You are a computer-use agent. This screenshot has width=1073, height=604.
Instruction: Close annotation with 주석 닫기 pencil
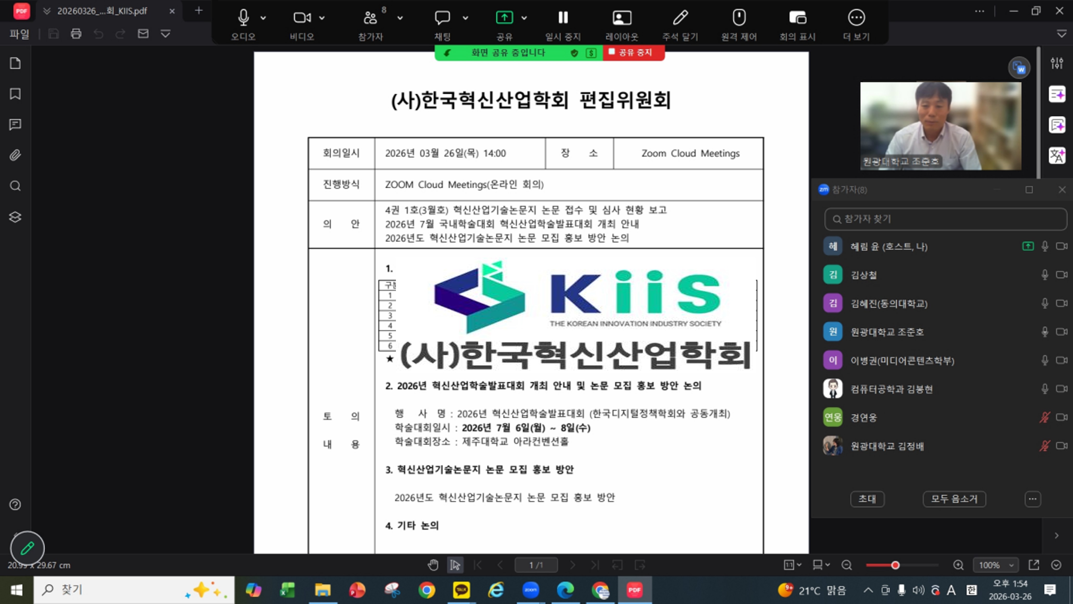(680, 17)
